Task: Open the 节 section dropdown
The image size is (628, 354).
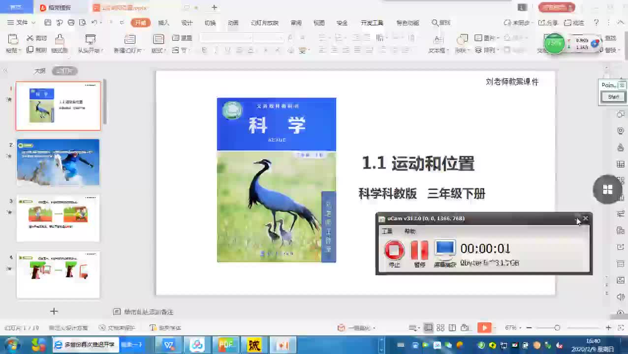Action: point(181,50)
